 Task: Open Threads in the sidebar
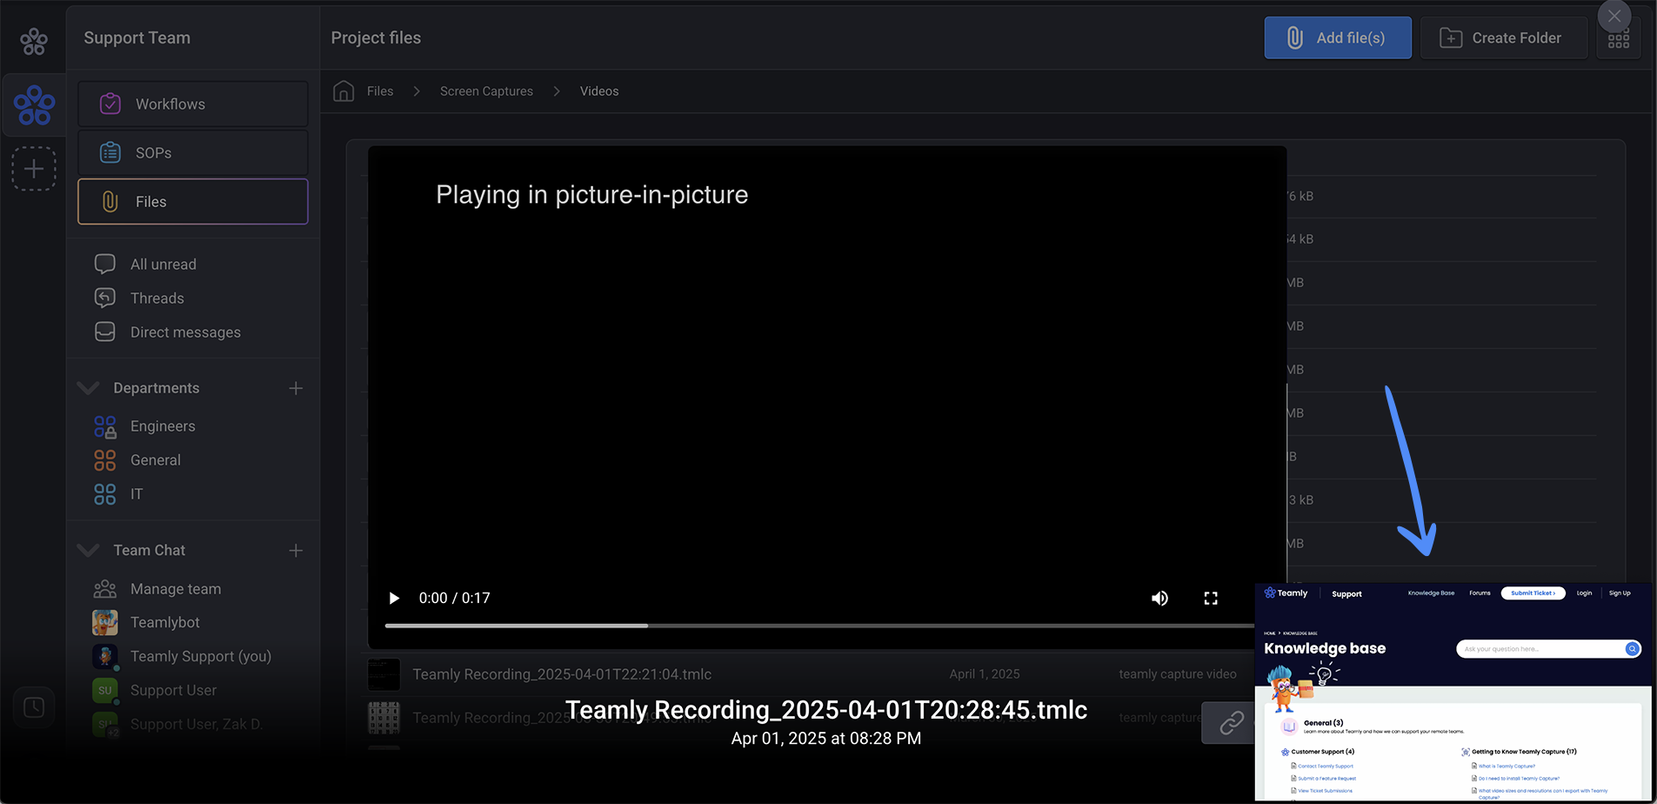coord(157,298)
